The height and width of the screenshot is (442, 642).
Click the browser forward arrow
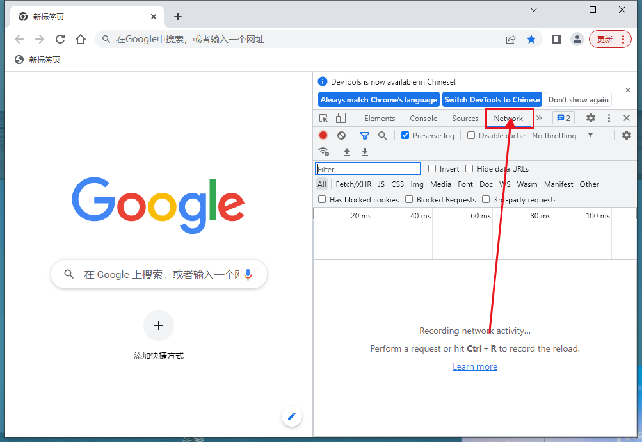(40, 39)
